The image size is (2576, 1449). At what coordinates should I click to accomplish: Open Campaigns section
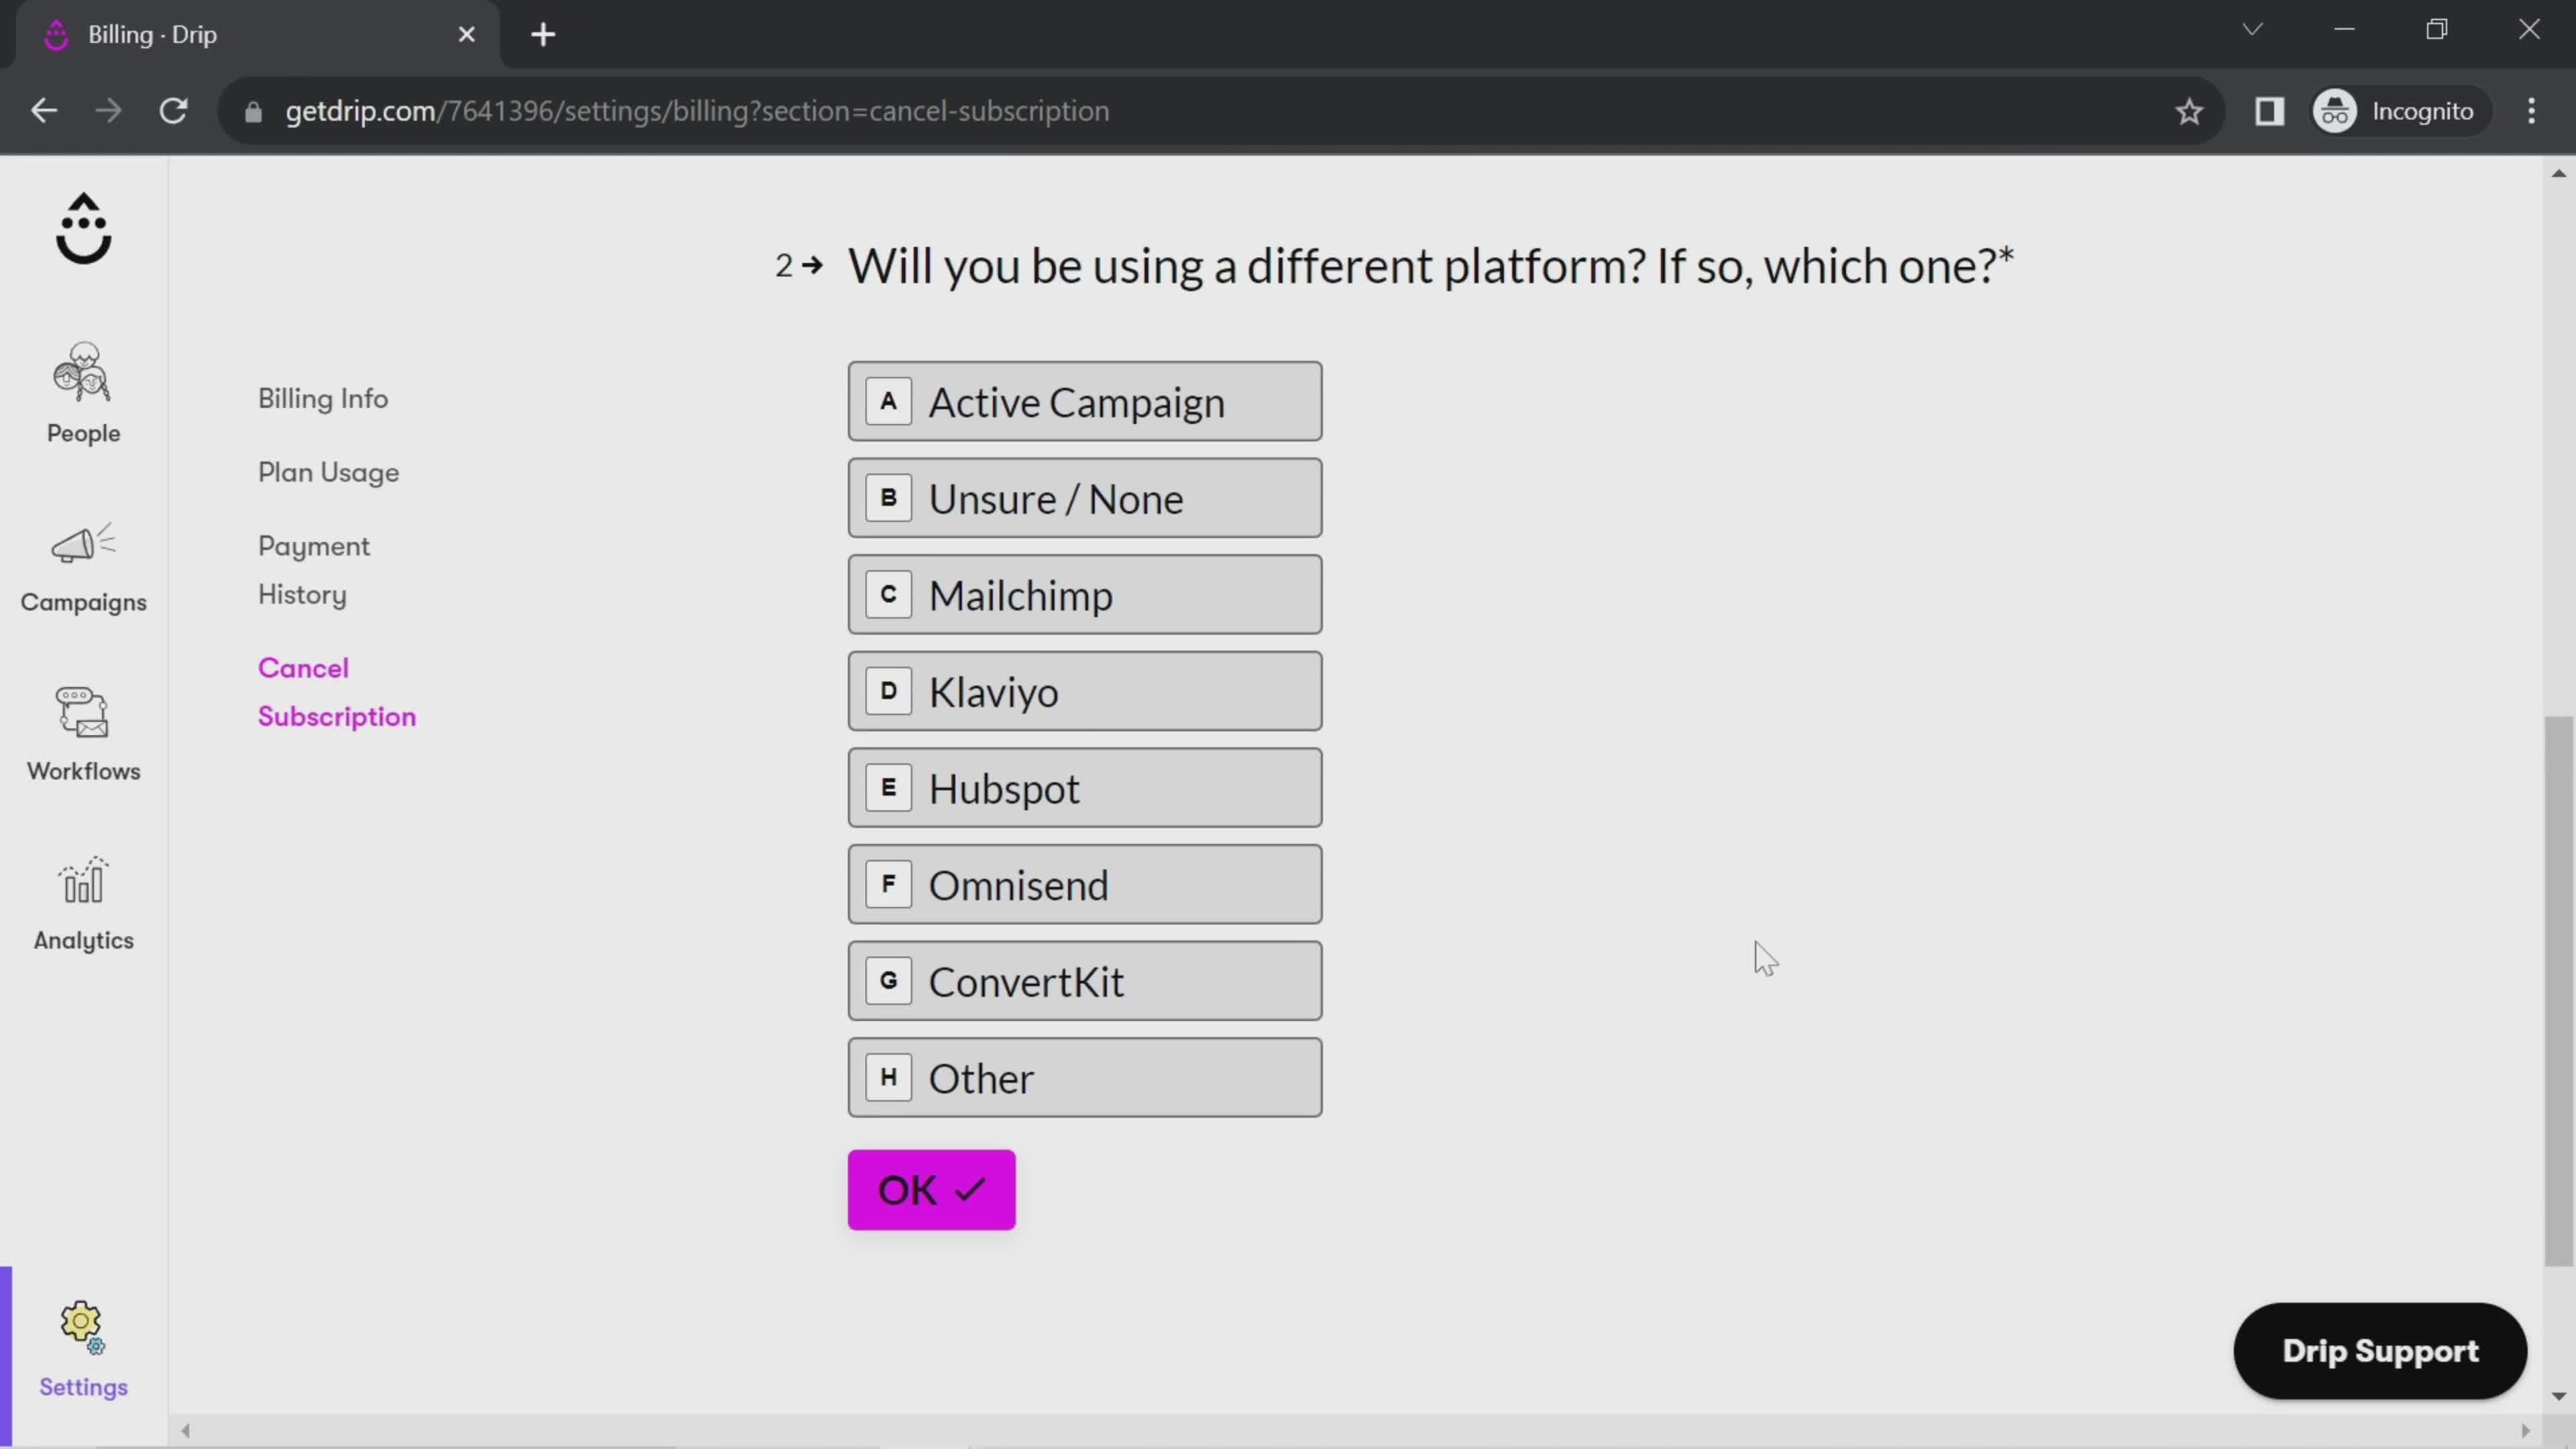pos(83,566)
